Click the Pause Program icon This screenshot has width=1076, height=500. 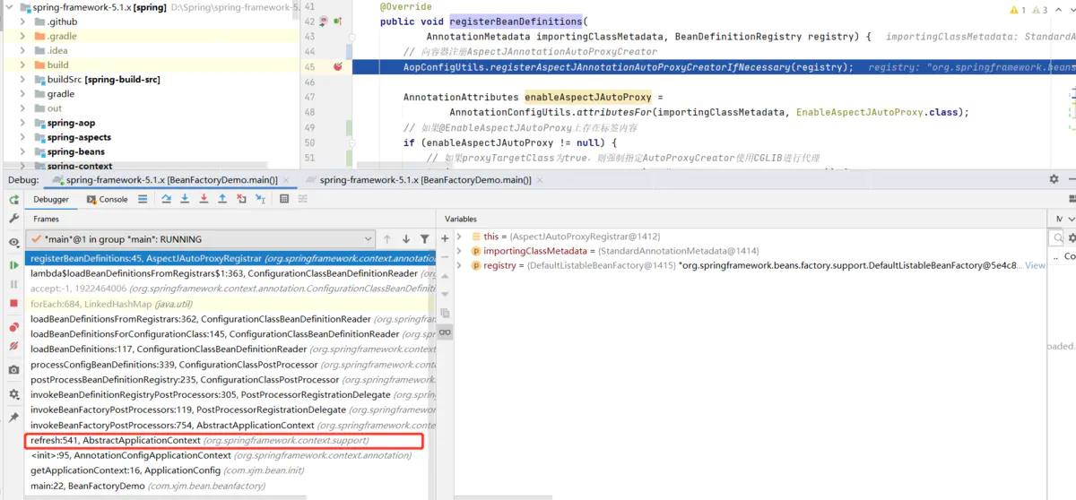13,284
